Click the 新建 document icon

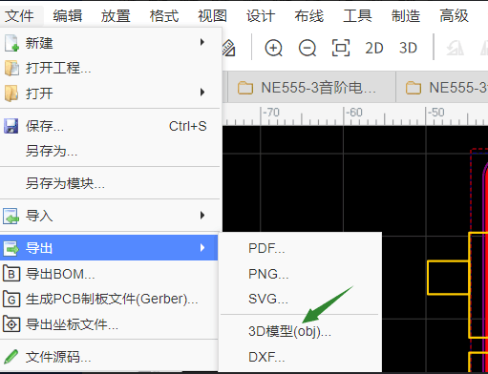tap(11, 43)
